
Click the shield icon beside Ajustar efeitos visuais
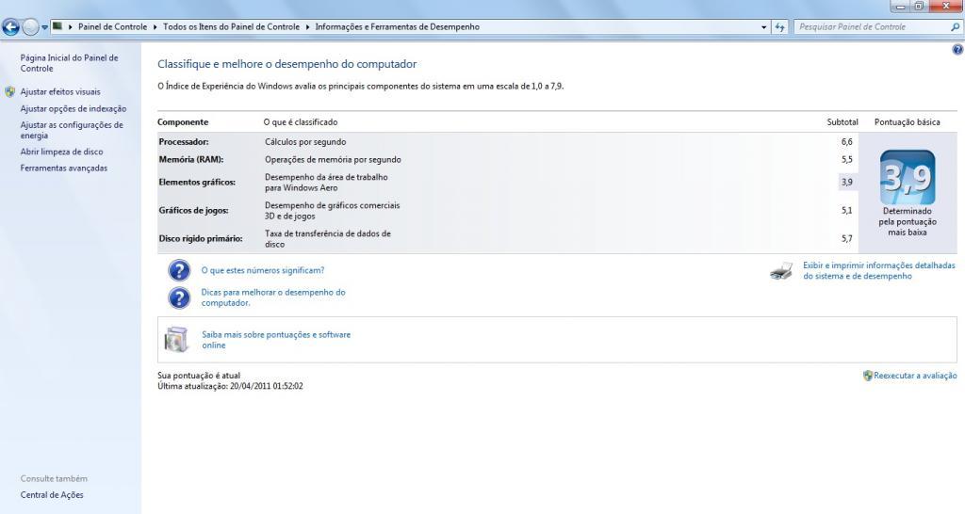click(x=9, y=91)
